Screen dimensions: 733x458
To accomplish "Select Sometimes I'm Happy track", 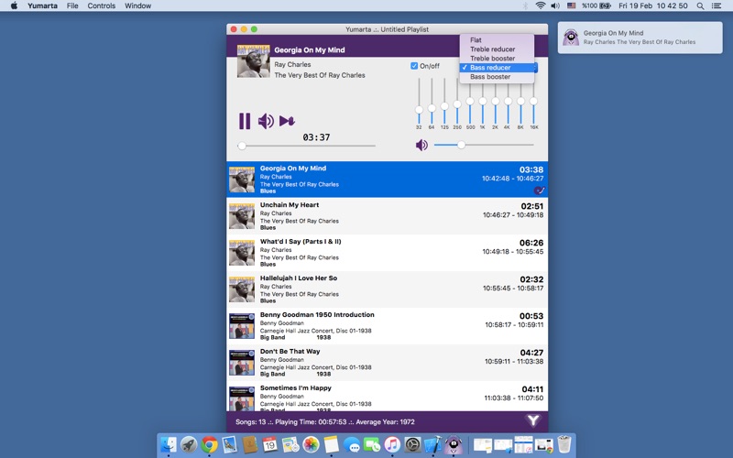I will click(387, 397).
